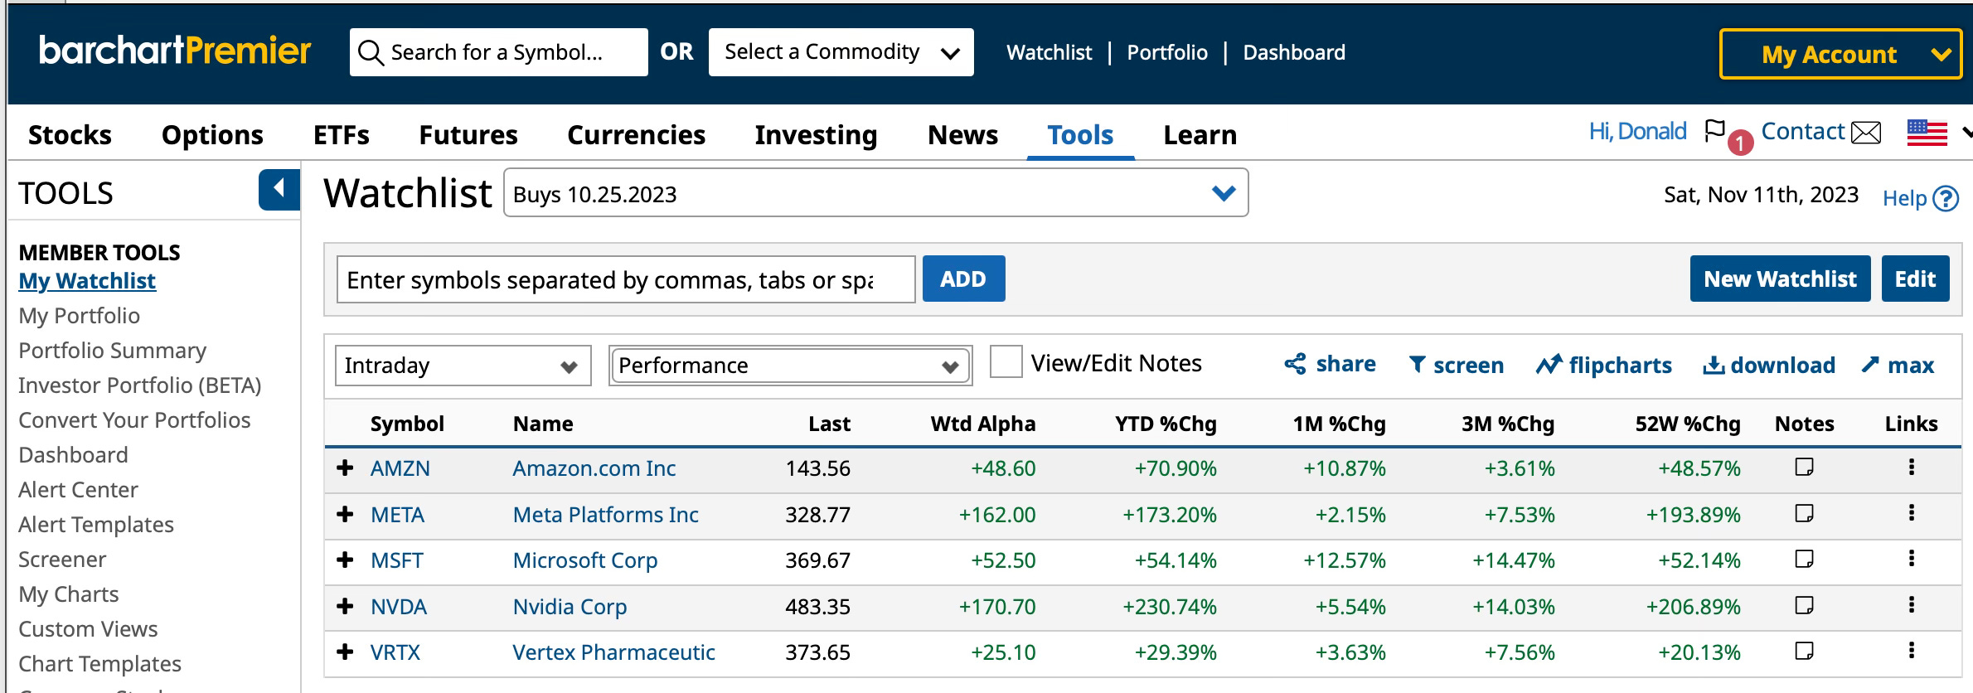Expand the MSFT row plus icon

click(345, 560)
